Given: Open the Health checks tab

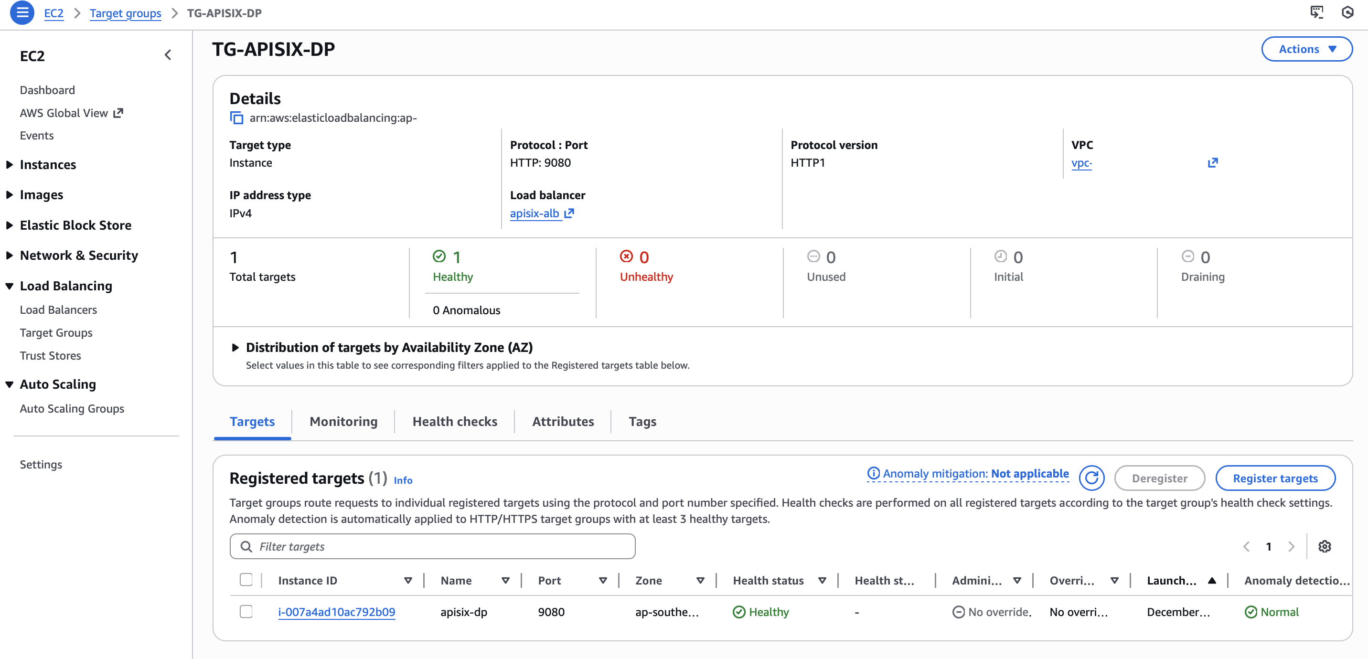Looking at the screenshot, I should pyautogui.click(x=455, y=421).
